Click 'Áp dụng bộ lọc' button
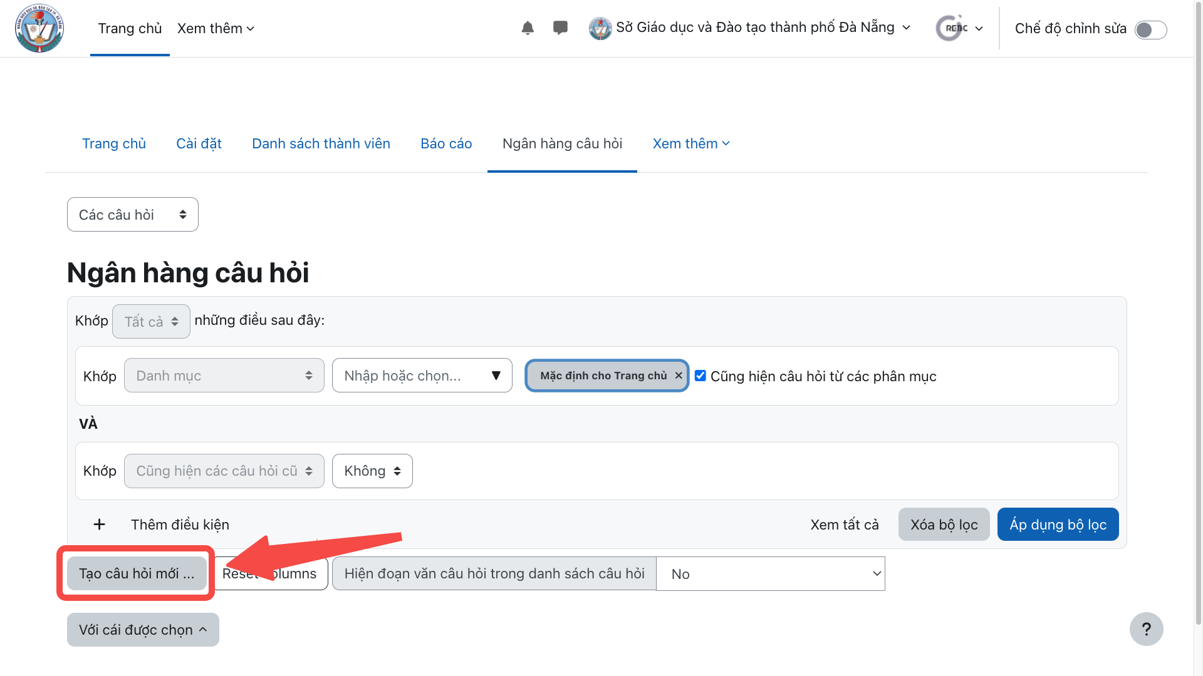 click(x=1058, y=525)
